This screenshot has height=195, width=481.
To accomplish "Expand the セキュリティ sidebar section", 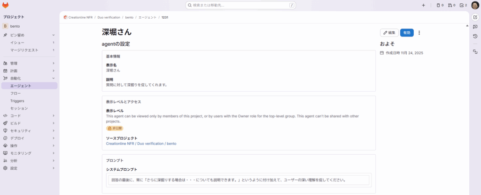I will point(28,130).
